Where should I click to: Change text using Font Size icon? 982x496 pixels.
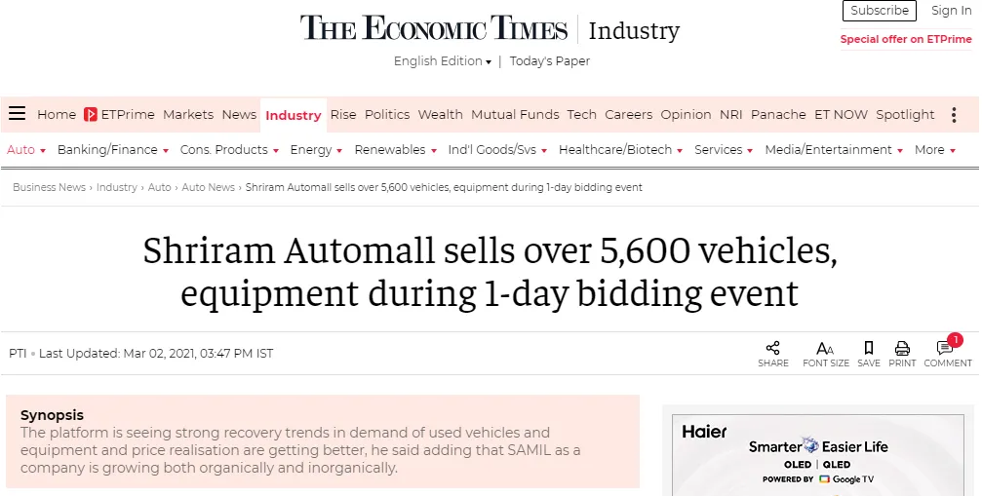pos(825,349)
